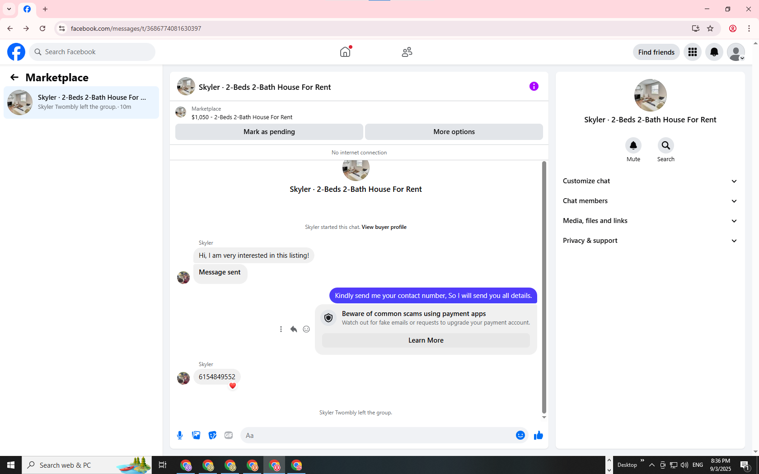Record a voice clip with microphone icon

[180, 435]
